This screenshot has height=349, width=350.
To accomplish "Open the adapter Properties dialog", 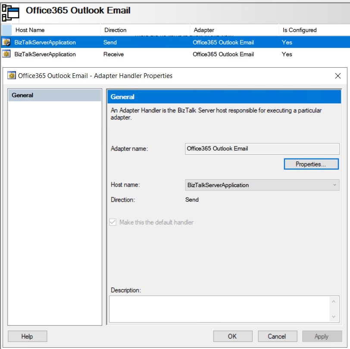I will (311, 164).
